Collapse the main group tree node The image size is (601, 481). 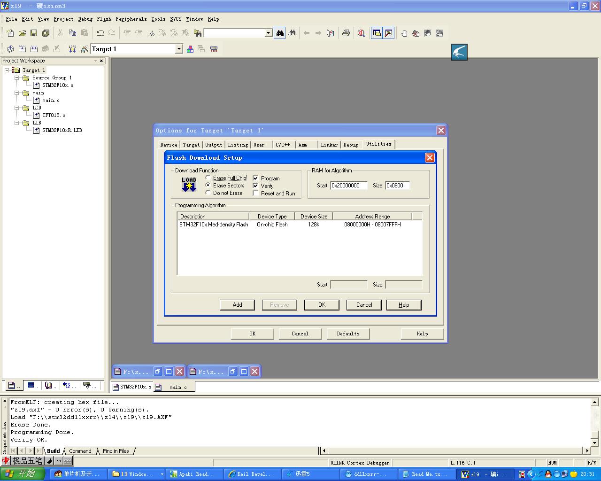click(x=16, y=93)
